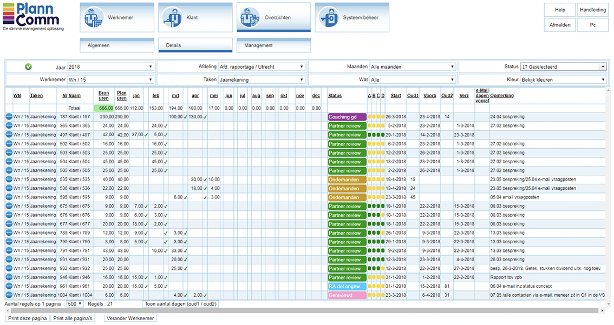Click the Overzichten icon

250,17
